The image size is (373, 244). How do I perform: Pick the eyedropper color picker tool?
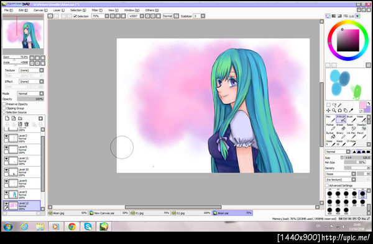tap(351, 110)
